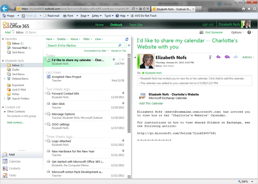
Task: Toggle checkbox on I'd like to share email
Action: (x=49, y=60)
